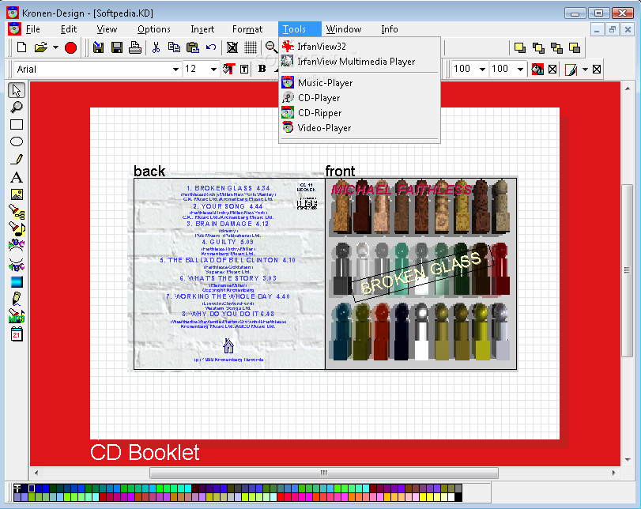Select the text A tool
The height and width of the screenshot is (509, 641).
coord(17,177)
